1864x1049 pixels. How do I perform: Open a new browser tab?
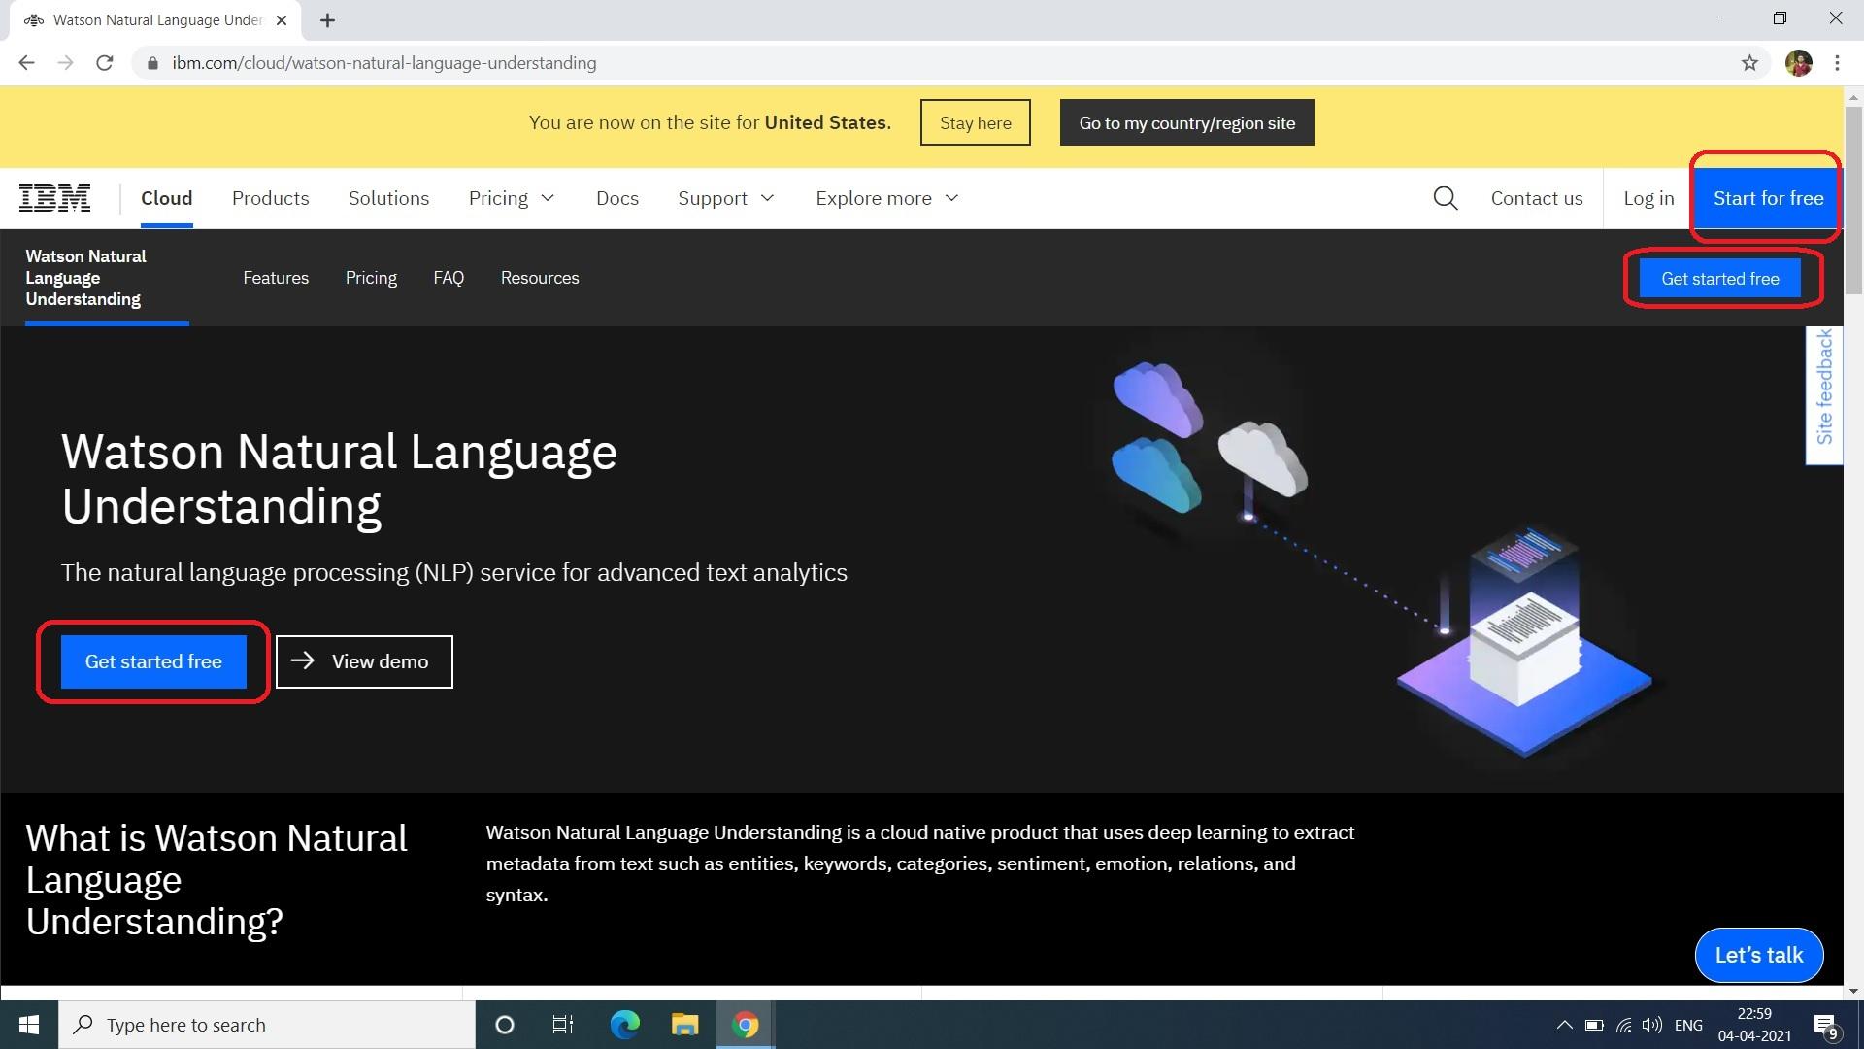327,20
